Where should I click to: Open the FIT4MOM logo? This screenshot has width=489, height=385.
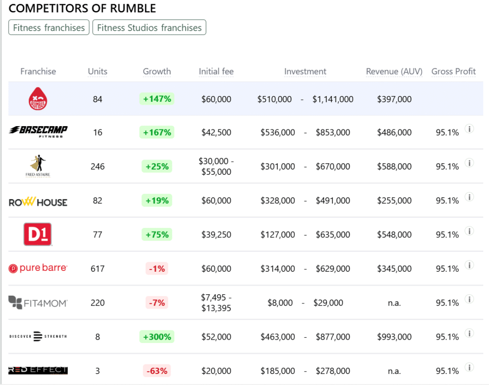pos(38,303)
